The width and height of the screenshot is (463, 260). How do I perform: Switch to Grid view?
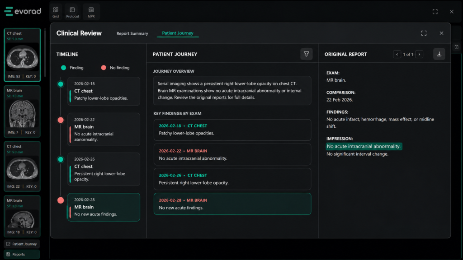click(x=56, y=12)
